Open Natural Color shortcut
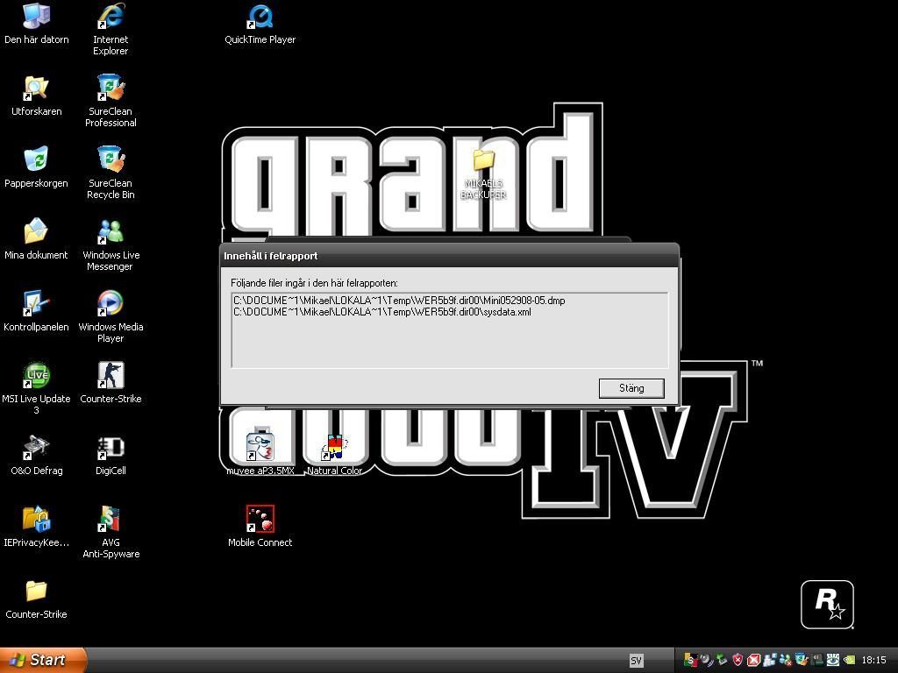The width and height of the screenshot is (898, 673). 334,455
